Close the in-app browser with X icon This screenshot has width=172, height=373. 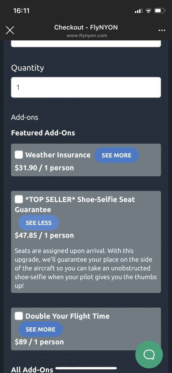(x=10, y=30)
